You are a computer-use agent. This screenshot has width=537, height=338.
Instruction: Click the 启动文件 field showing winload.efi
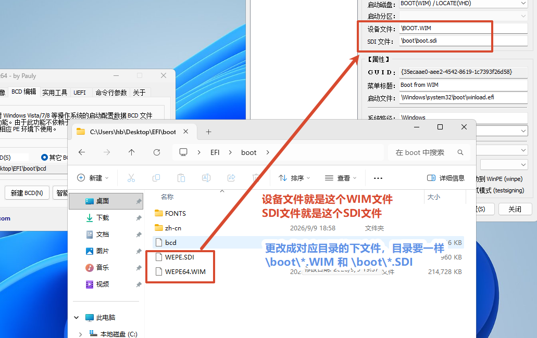[464, 97]
